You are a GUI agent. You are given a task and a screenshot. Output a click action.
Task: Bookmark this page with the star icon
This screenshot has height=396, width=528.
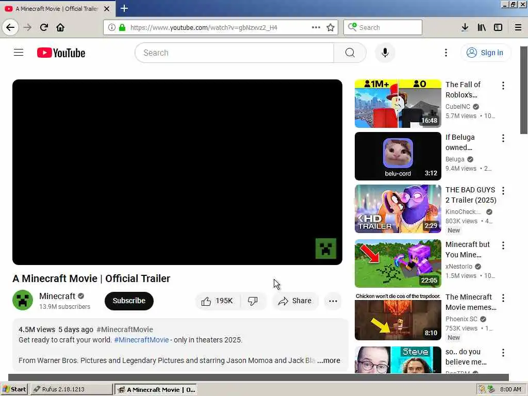(331, 27)
